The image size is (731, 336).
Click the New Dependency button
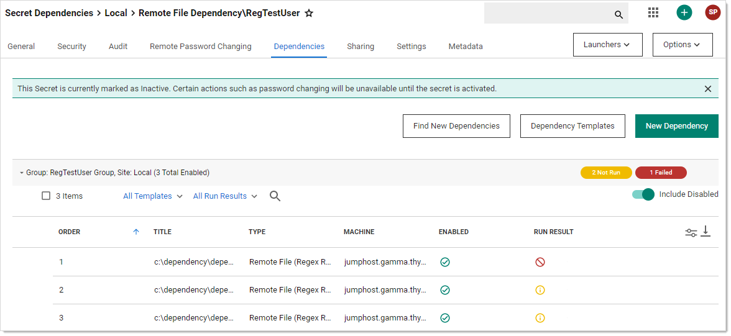click(x=676, y=126)
